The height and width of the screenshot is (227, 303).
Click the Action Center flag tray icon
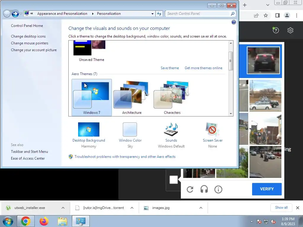259,222
